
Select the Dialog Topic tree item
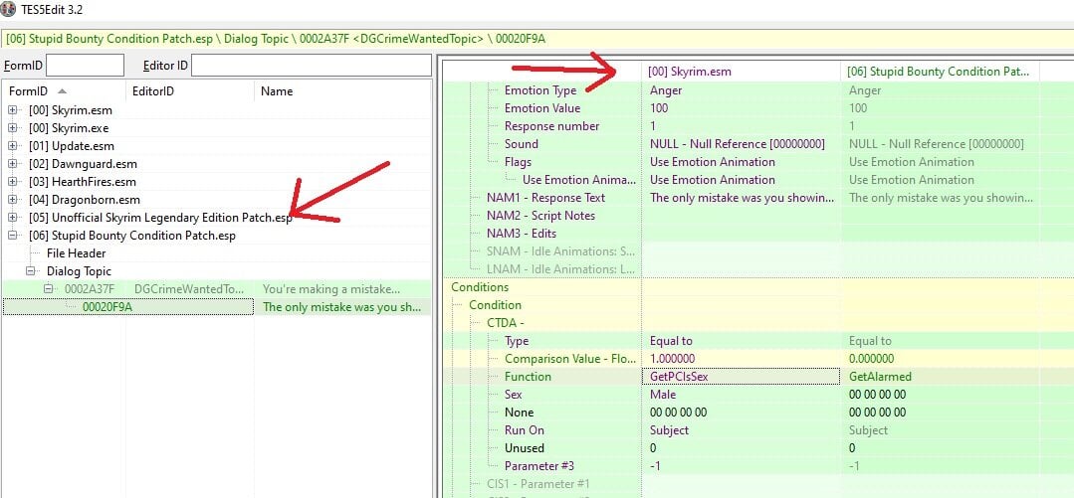click(79, 271)
